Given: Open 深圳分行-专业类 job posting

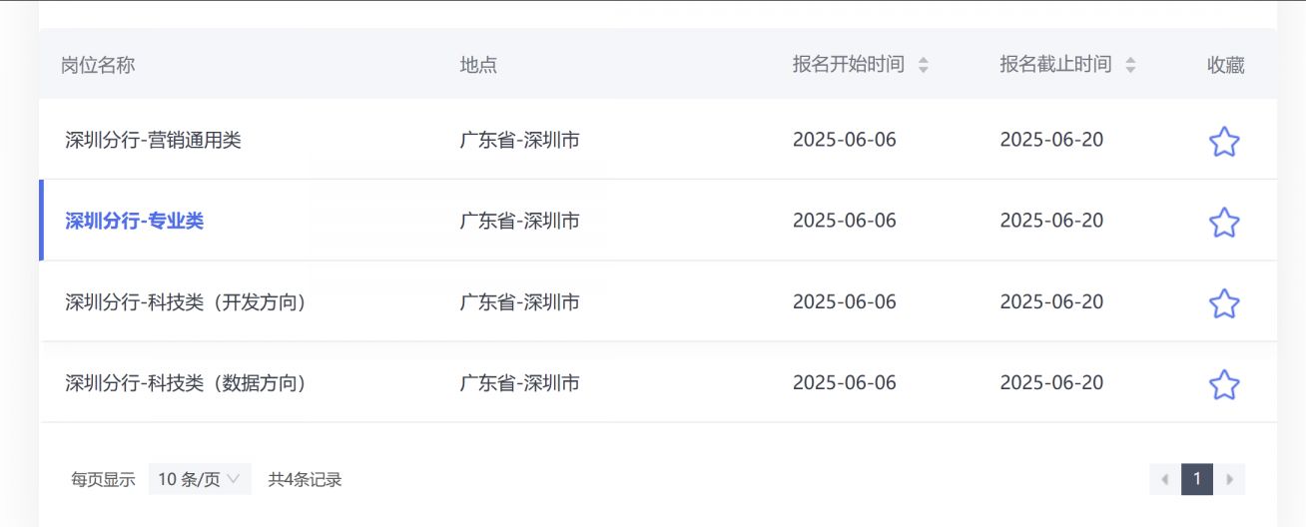Looking at the screenshot, I should click(x=134, y=221).
